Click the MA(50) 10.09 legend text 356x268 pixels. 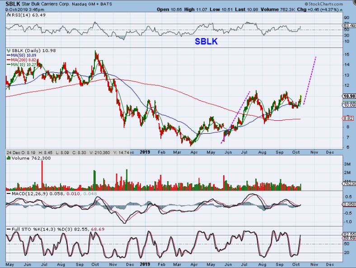click(x=23, y=55)
